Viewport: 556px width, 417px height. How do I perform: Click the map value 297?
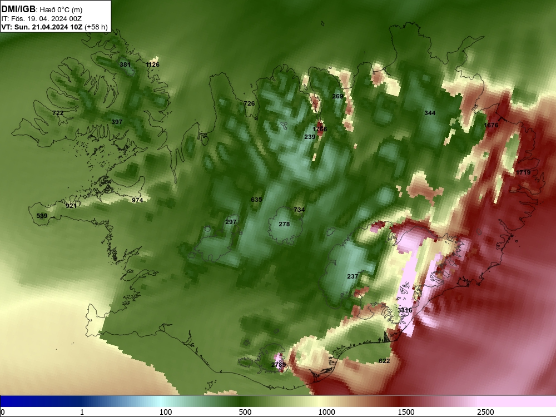[x=231, y=222]
